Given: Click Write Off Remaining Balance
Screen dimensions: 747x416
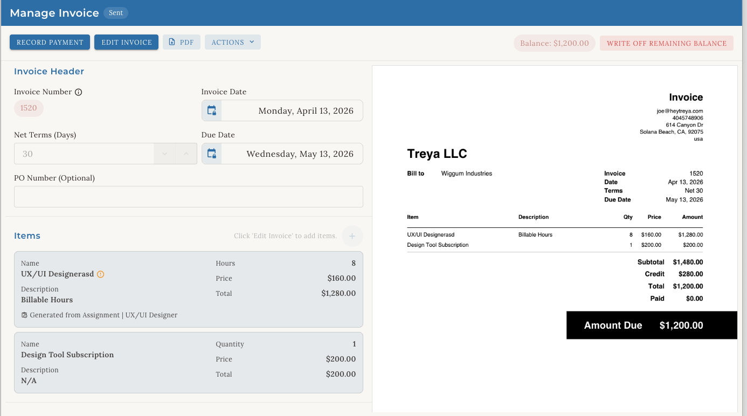Looking at the screenshot, I should coord(667,43).
